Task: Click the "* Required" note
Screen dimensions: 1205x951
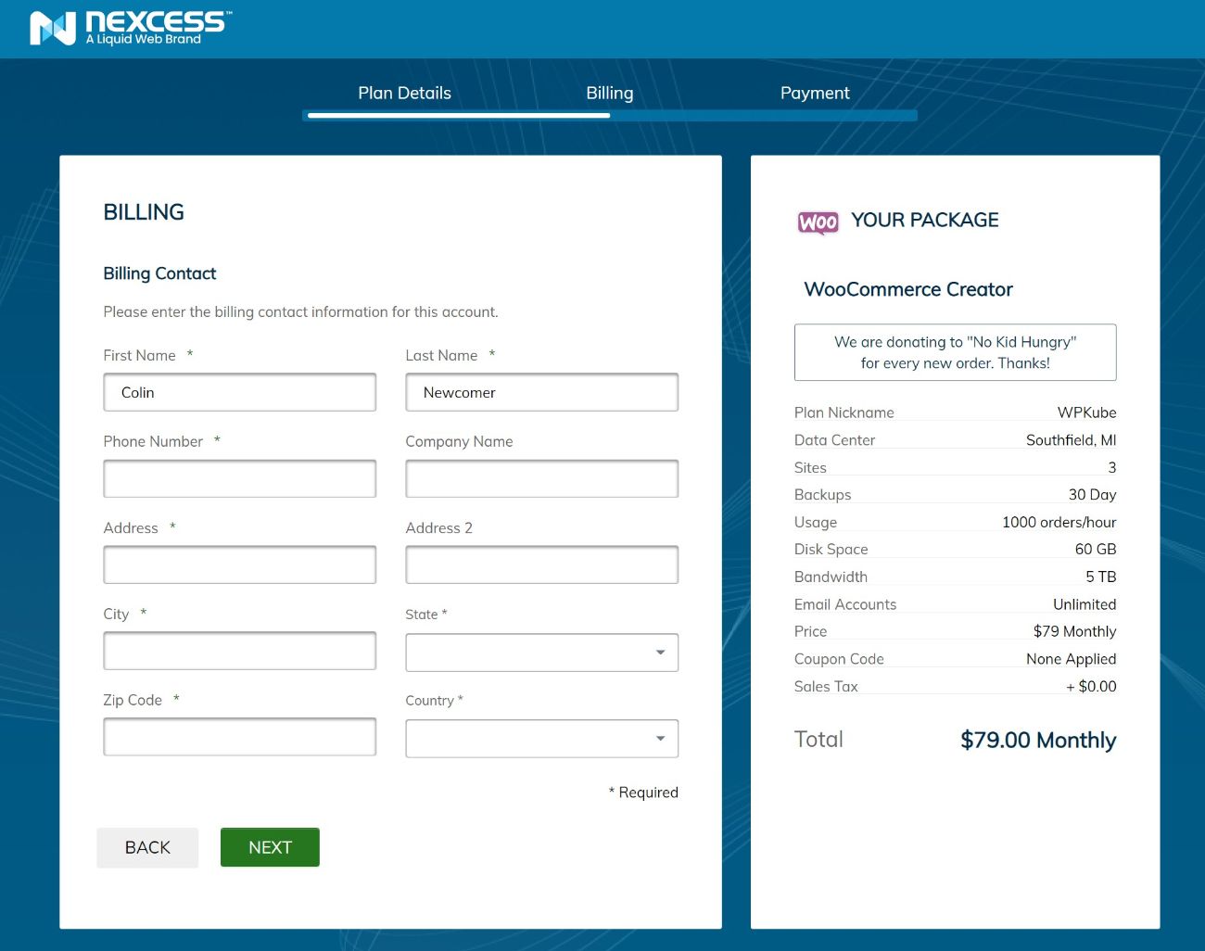Action: point(643,792)
